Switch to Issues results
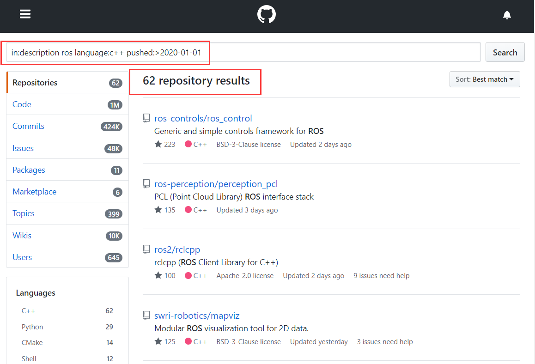The height and width of the screenshot is (364, 535). point(67,148)
